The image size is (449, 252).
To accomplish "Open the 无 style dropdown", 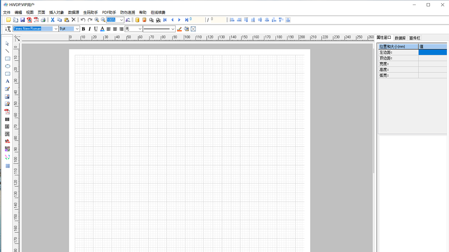I will click(x=140, y=29).
